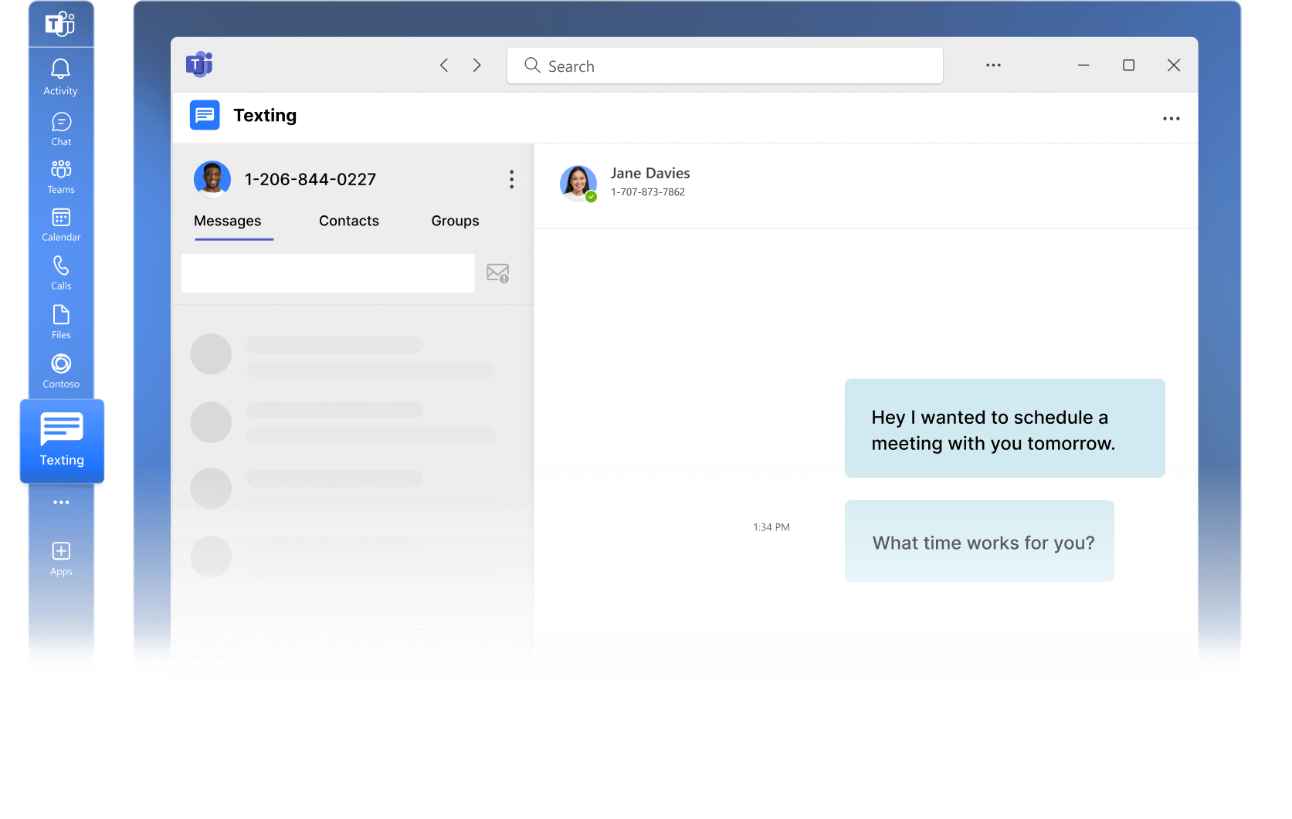Open the Texting app header ellipsis menu
Viewport: 1292px width, 819px height.
click(x=1171, y=118)
